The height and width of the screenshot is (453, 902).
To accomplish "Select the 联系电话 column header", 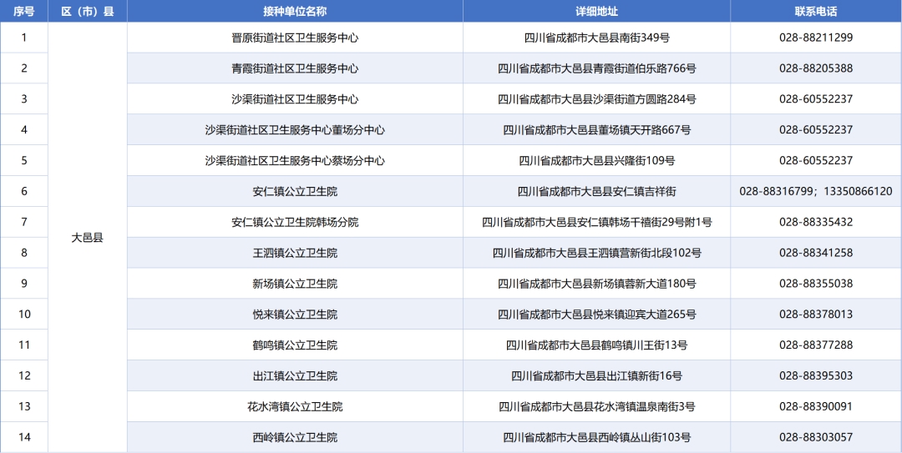I will [x=815, y=11].
